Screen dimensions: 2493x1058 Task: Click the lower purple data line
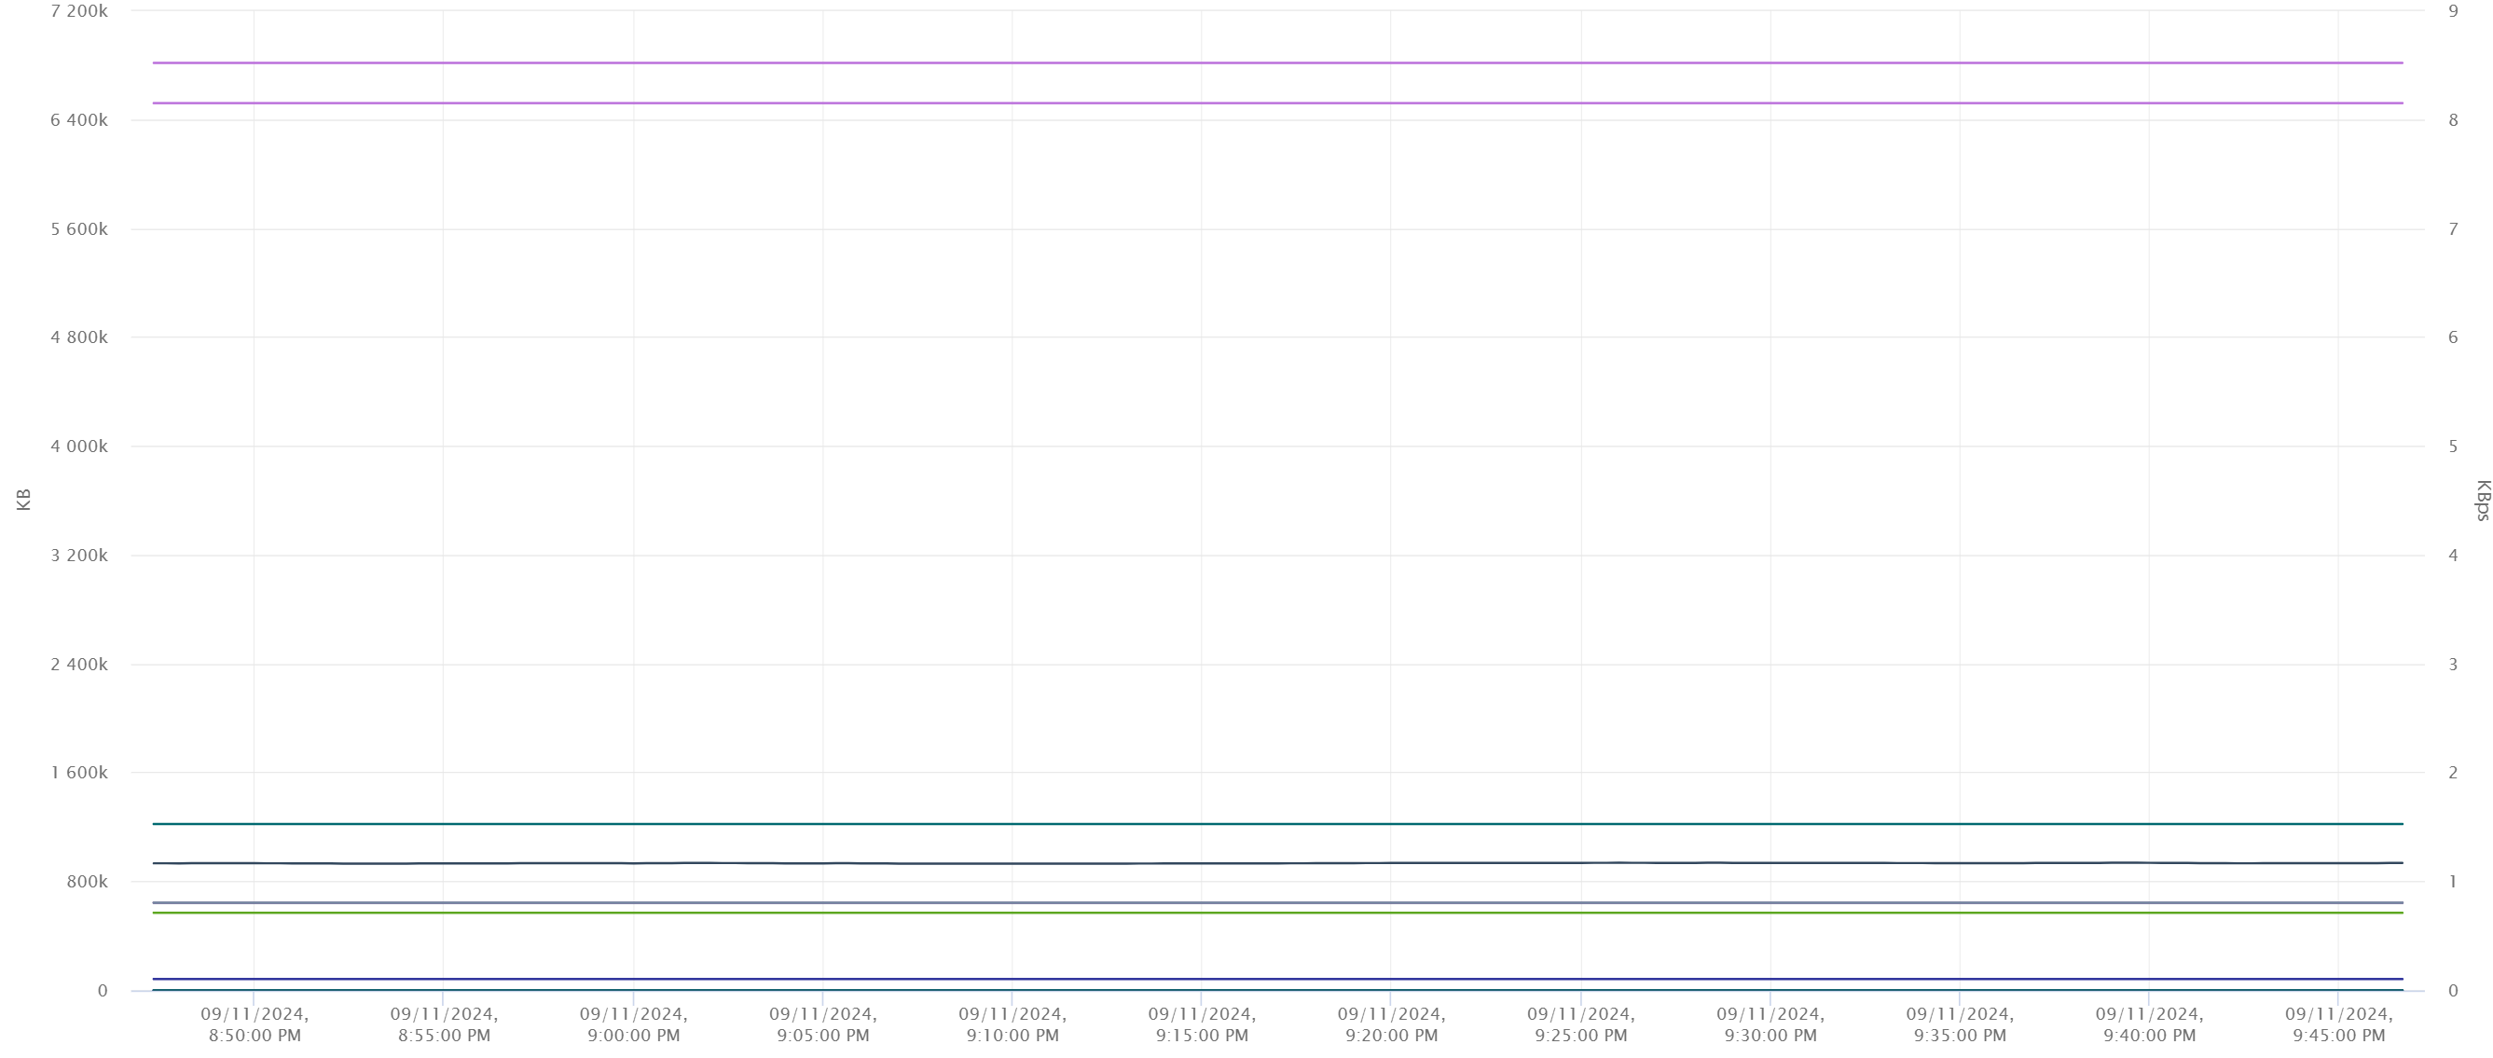(1277, 103)
